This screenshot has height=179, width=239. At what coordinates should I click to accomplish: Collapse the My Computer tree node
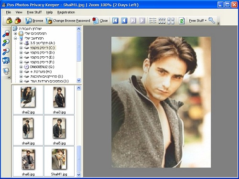point(15,38)
